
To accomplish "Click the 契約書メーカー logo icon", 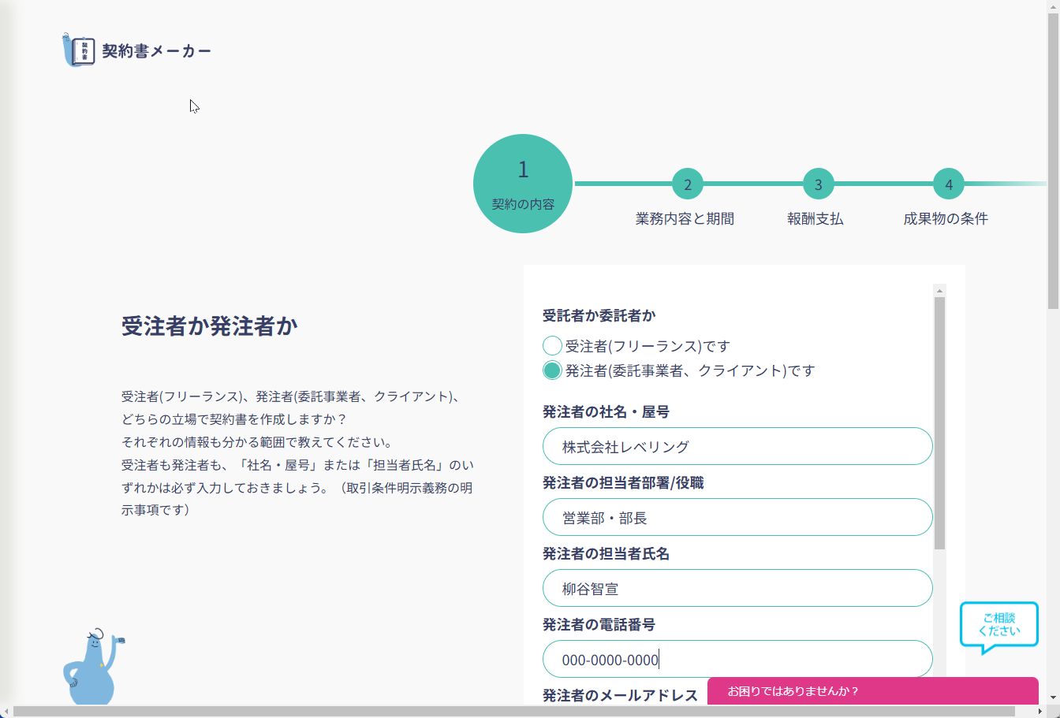I will click(x=78, y=50).
